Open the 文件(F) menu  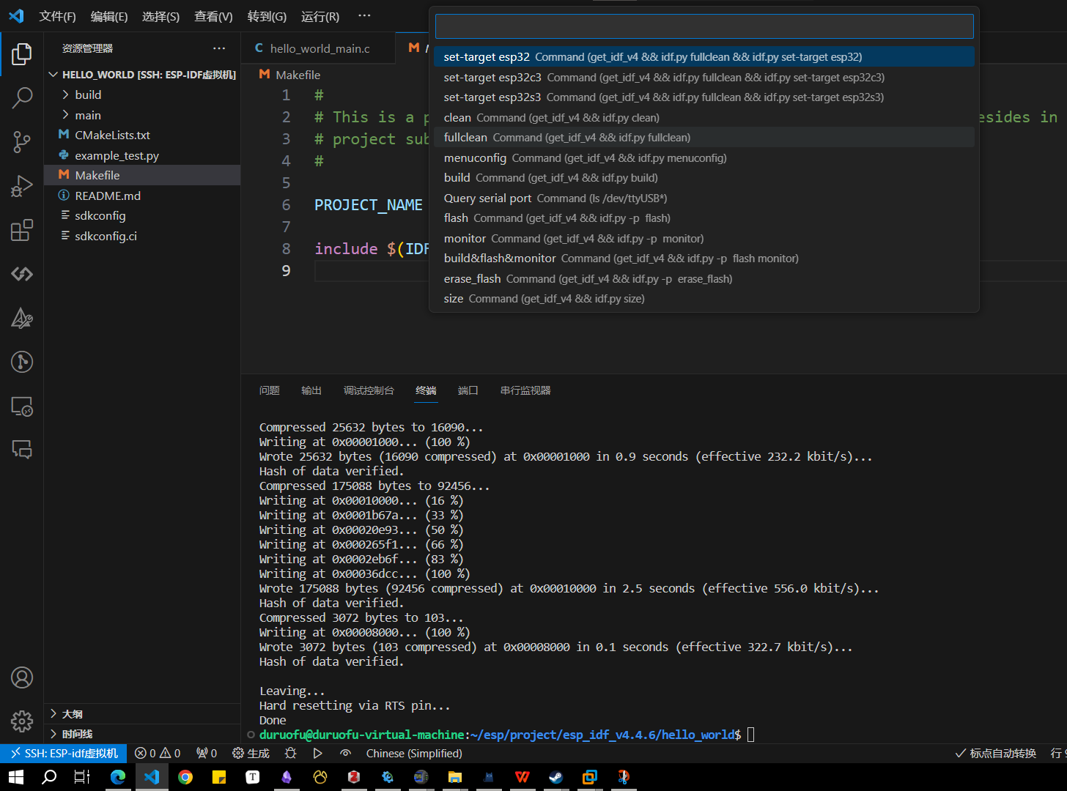(x=57, y=16)
